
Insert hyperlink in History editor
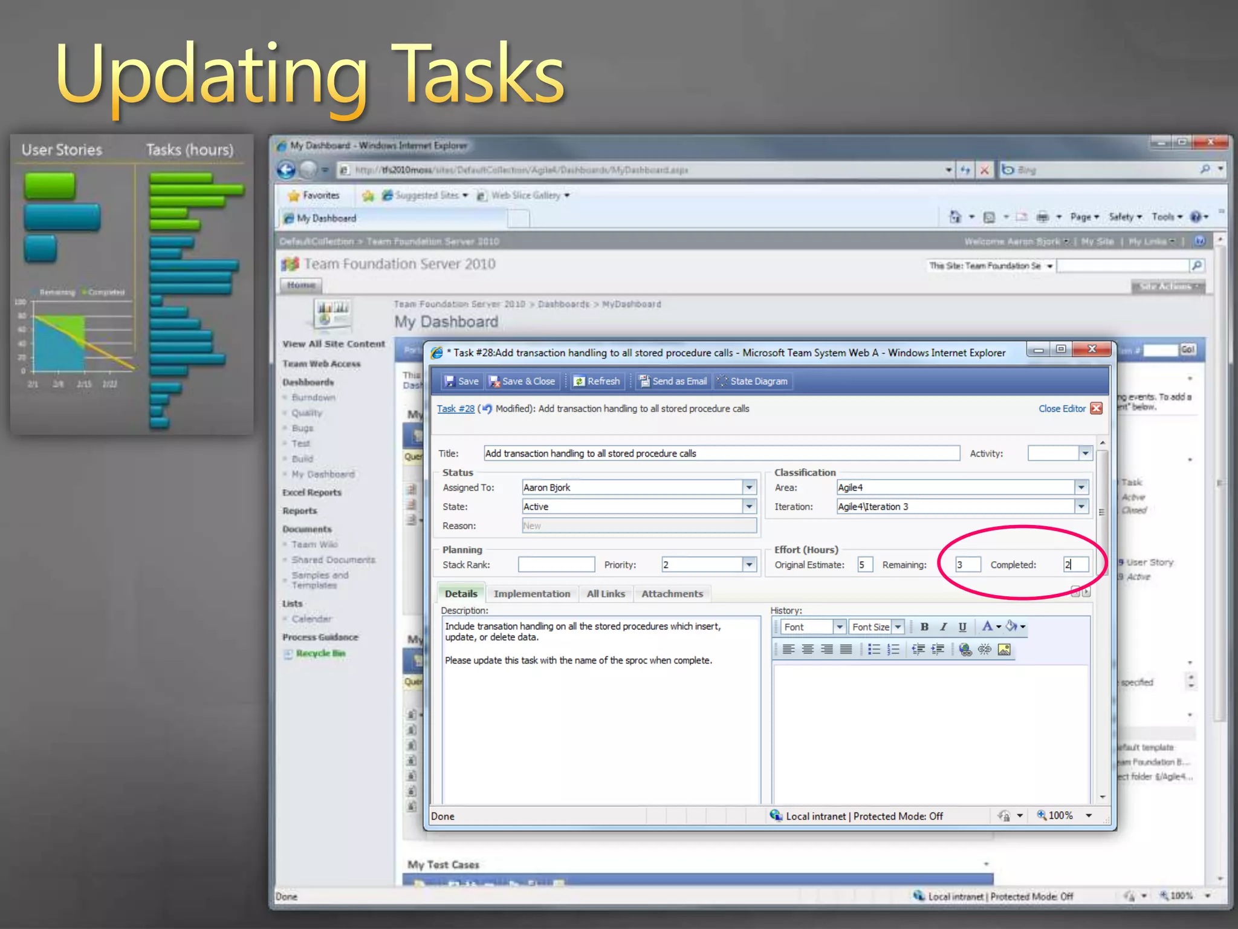[x=965, y=650]
